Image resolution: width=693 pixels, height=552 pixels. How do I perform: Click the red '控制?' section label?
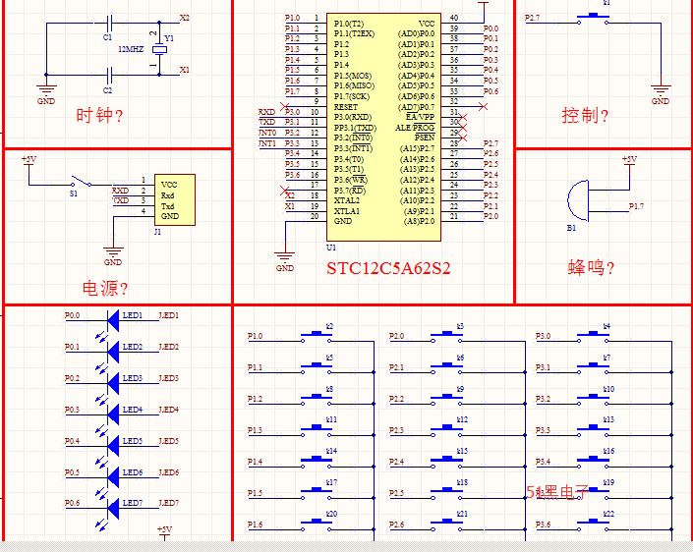[585, 115]
